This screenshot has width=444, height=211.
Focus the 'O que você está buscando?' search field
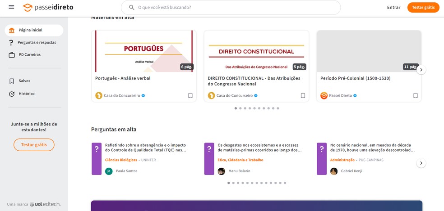tap(231, 7)
